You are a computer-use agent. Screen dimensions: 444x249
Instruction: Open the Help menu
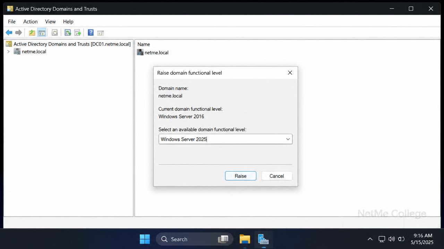(x=68, y=21)
